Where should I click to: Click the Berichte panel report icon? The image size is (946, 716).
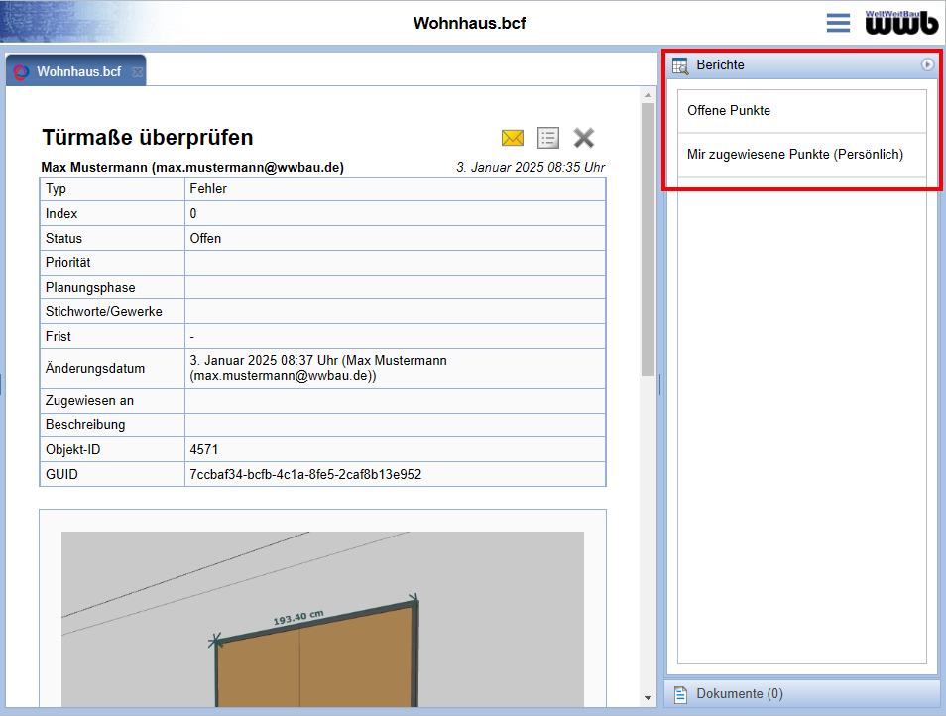(680, 65)
